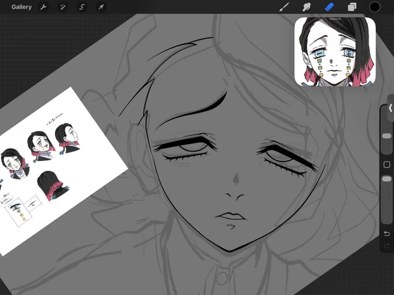Activate the Transform arrow tool
394x295 pixels.
coord(101,7)
